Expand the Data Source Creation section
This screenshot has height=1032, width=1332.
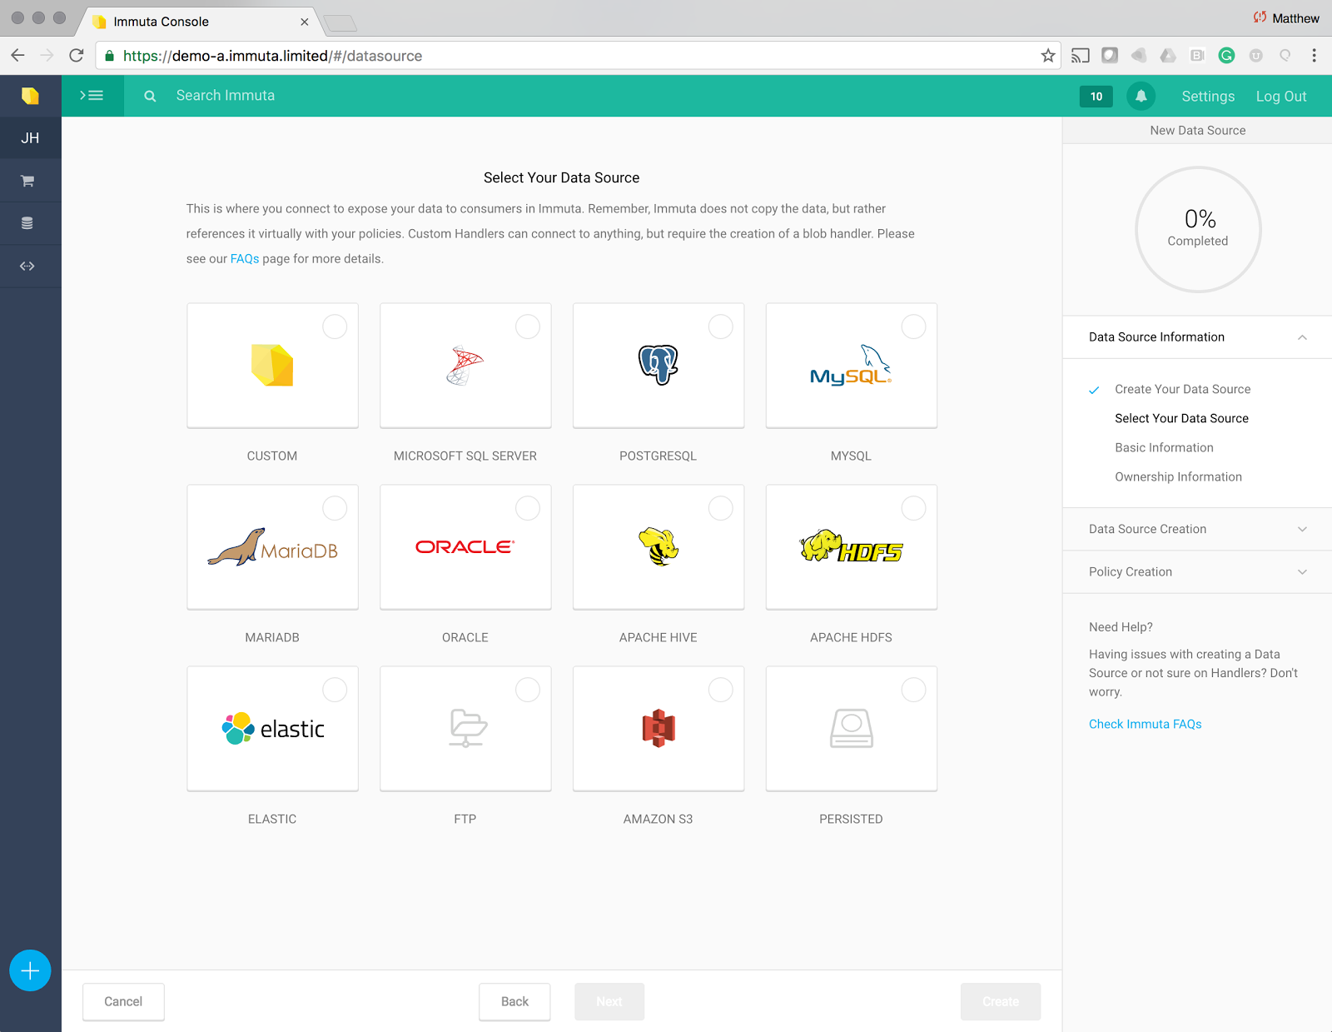pos(1197,529)
